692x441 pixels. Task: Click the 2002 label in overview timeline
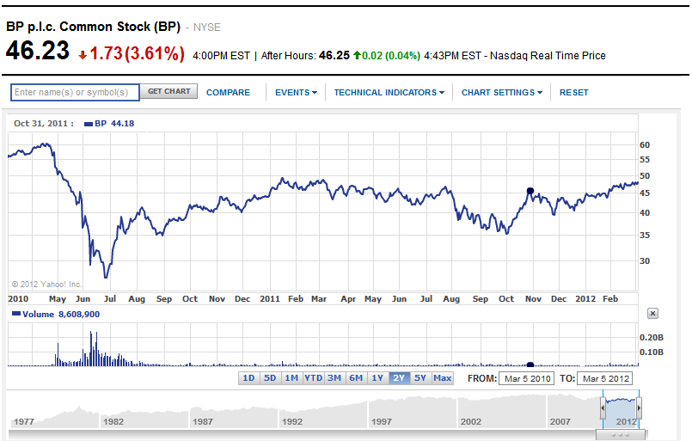coord(471,421)
